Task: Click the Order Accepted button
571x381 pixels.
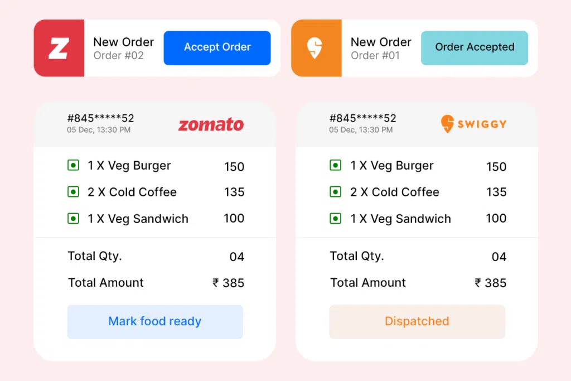Action: [x=475, y=48]
